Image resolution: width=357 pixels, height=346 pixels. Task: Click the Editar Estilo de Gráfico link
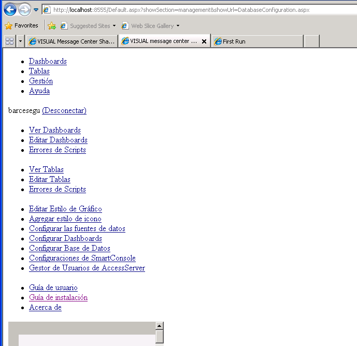tap(65, 209)
